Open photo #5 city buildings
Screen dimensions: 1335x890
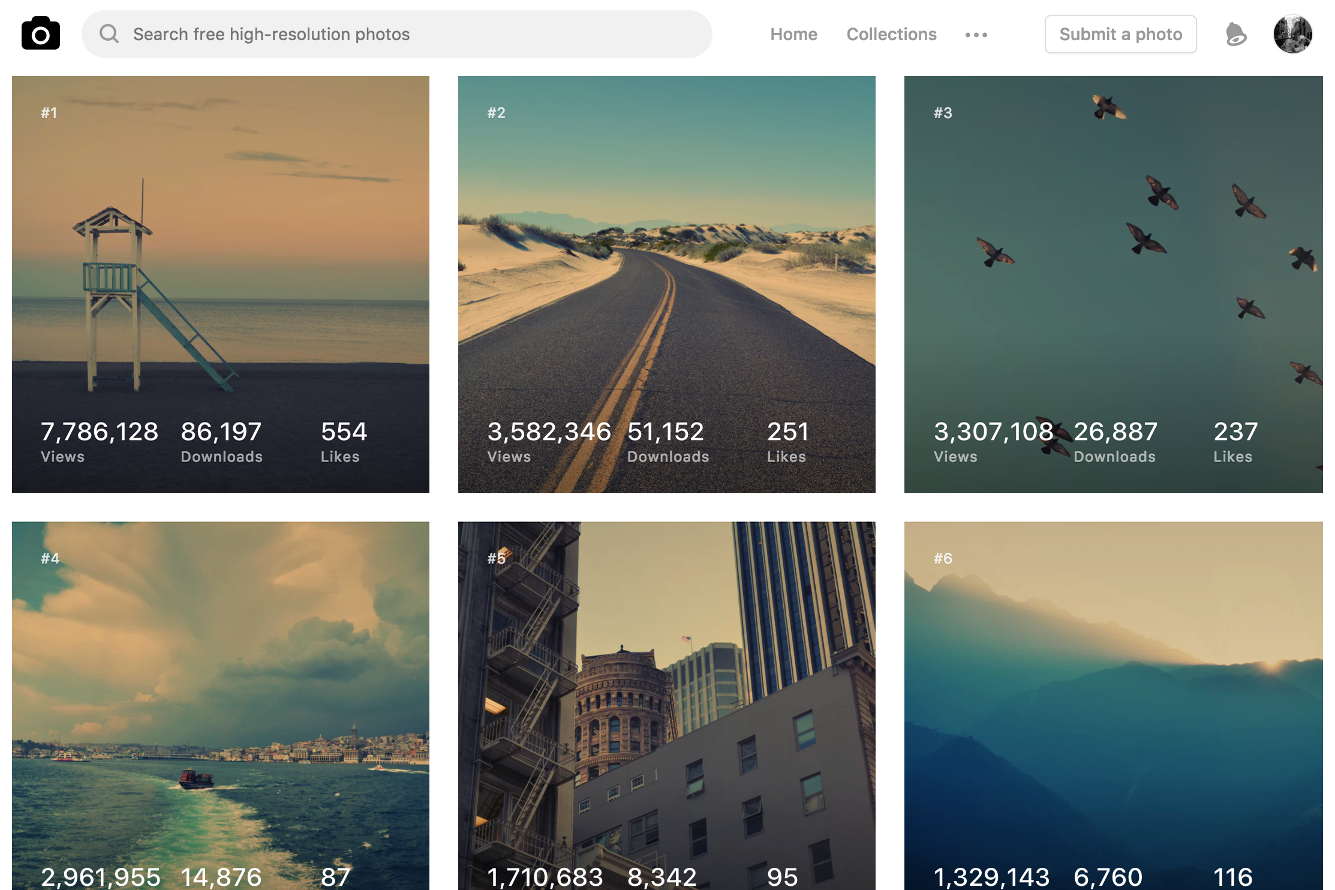(666, 705)
